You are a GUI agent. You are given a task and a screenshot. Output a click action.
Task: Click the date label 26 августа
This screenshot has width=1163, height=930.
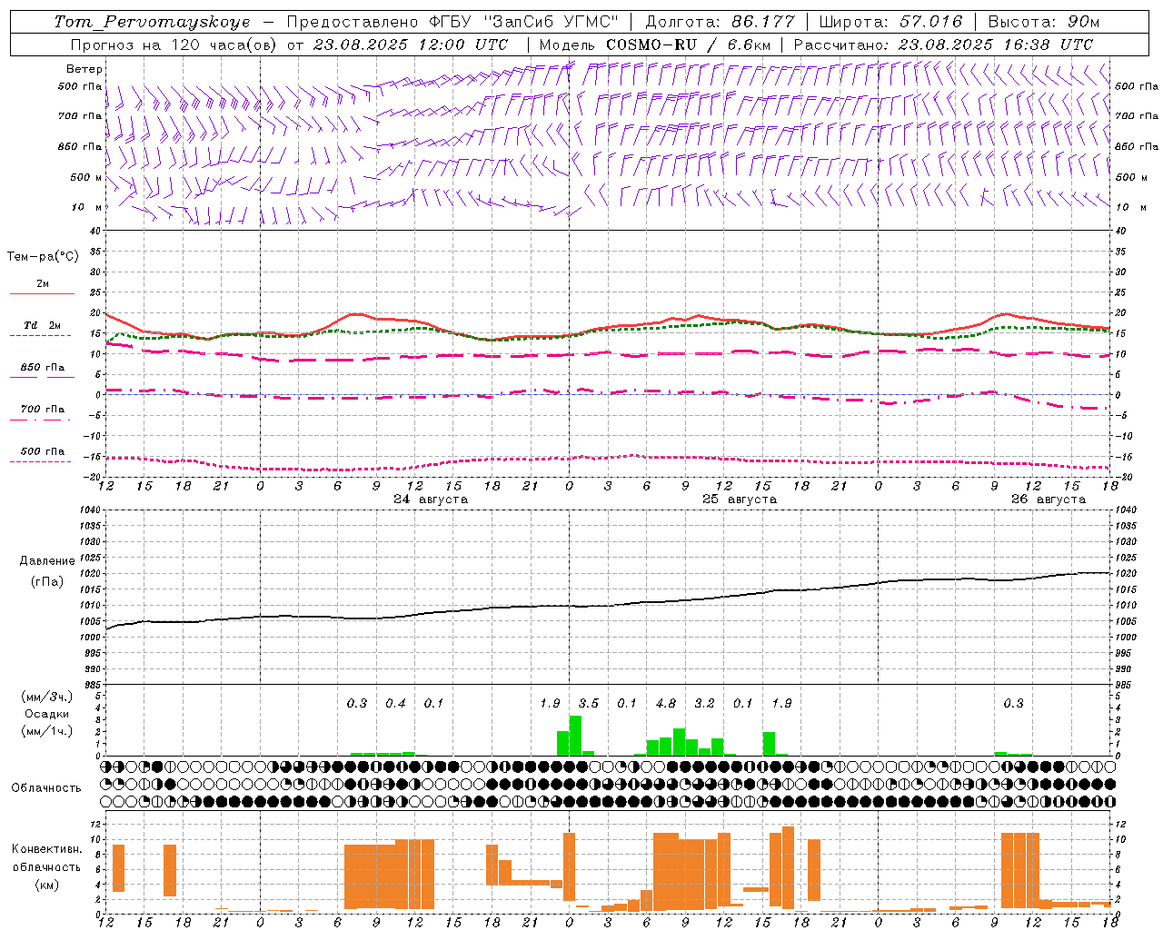click(1049, 500)
